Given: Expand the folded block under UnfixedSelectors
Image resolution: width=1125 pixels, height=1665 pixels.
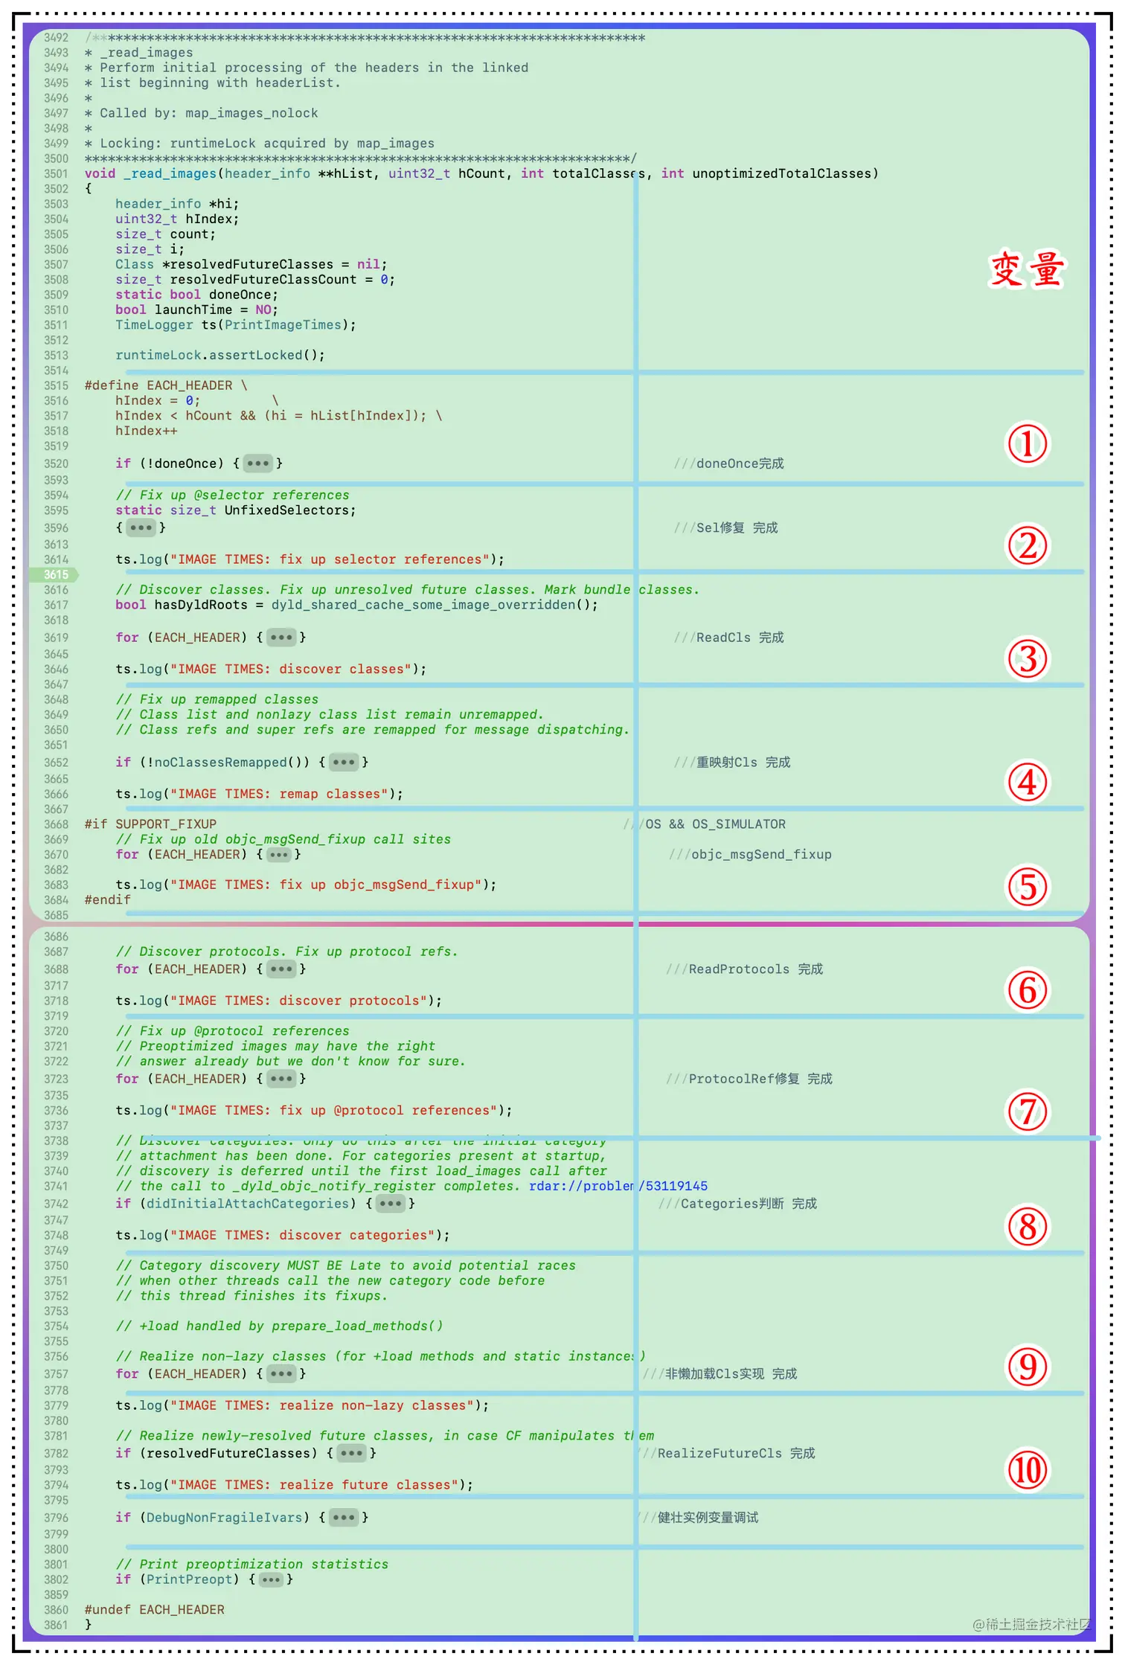Looking at the screenshot, I should tap(141, 527).
